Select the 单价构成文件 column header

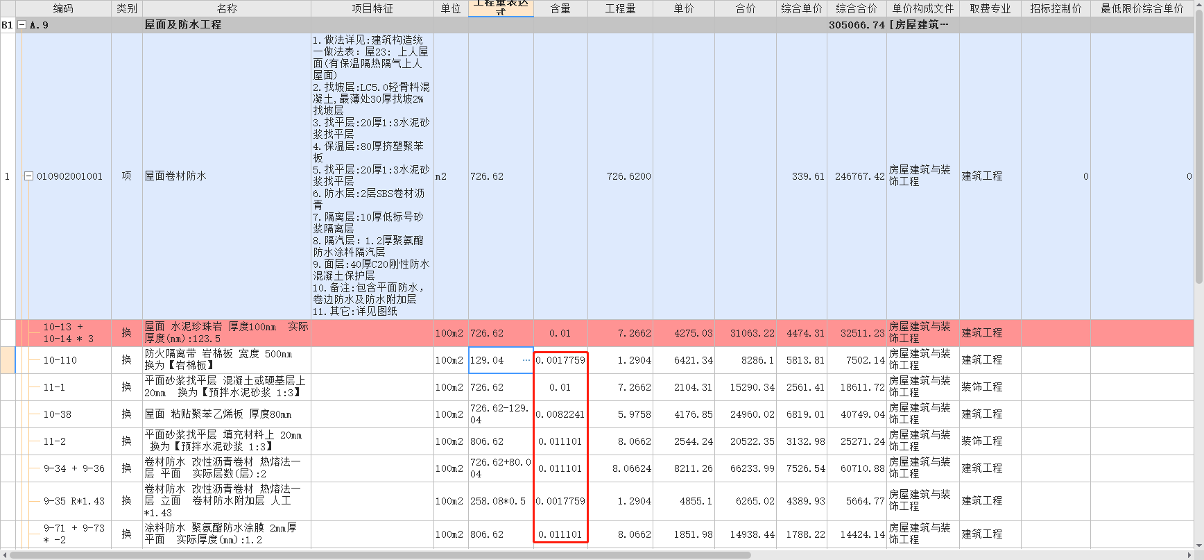click(x=923, y=8)
